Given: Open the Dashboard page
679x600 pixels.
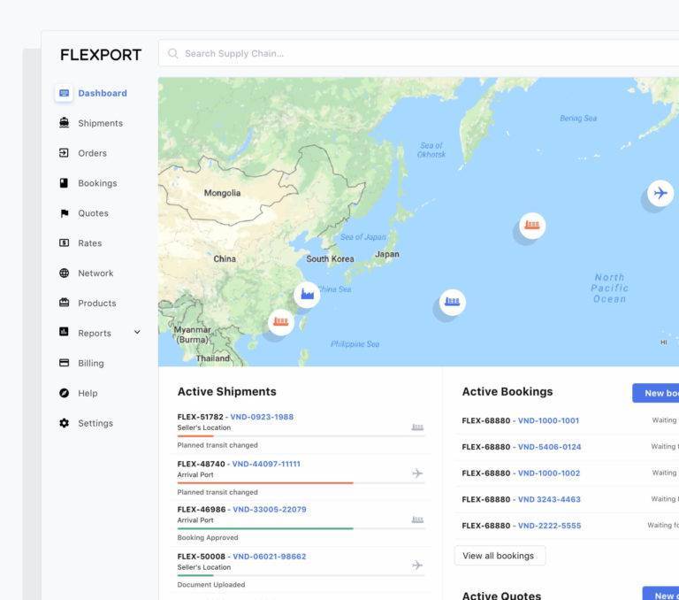Looking at the screenshot, I should click(102, 93).
